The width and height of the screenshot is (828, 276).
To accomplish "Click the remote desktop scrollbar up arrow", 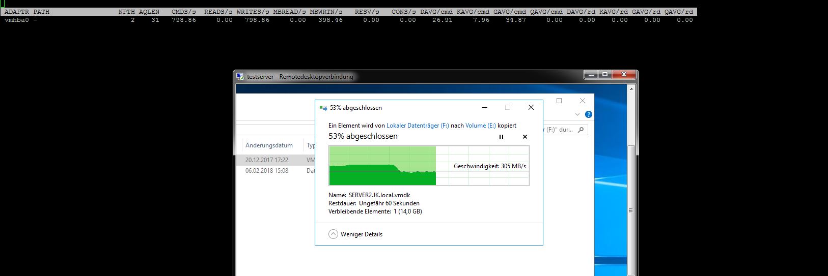I will pyautogui.click(x=631, y=89).
